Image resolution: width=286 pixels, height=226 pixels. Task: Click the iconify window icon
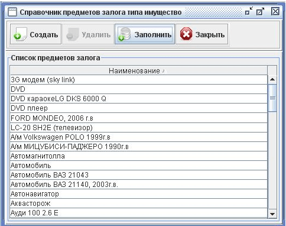click(249, 11)
